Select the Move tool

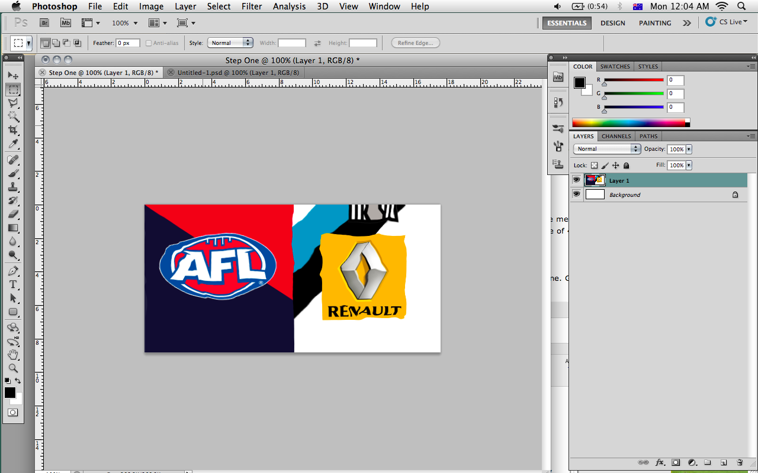[x=13, y=76]
